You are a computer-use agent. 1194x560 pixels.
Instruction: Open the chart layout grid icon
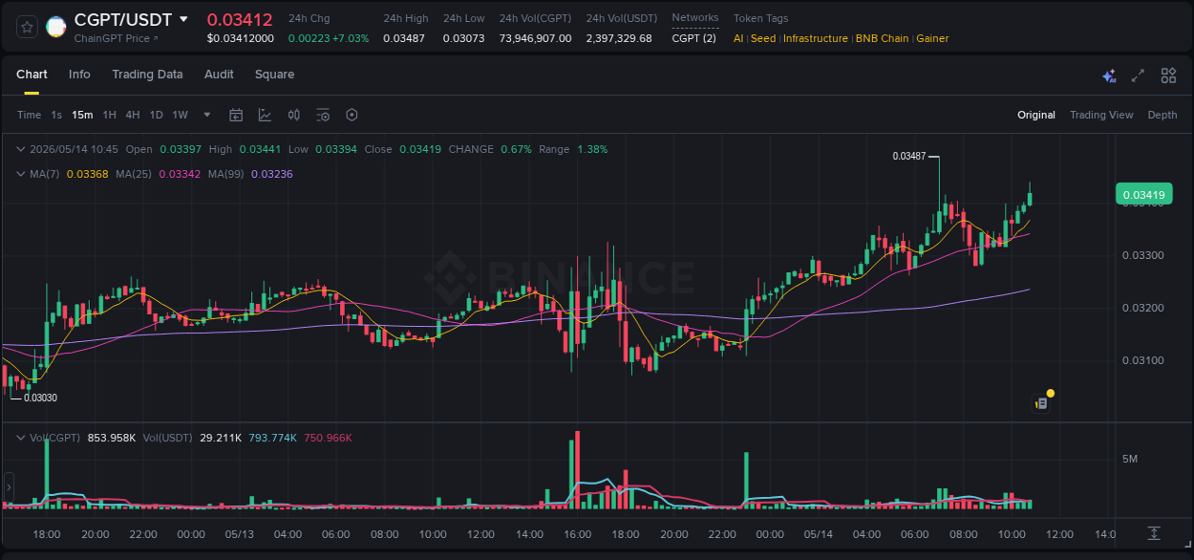pyautogui.click(x=1168, y=75)
